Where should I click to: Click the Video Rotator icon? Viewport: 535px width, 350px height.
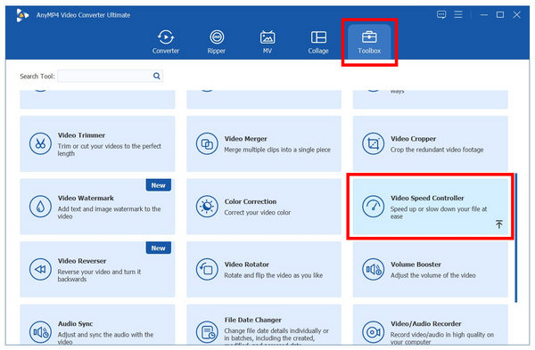click(x=207, y=269)
